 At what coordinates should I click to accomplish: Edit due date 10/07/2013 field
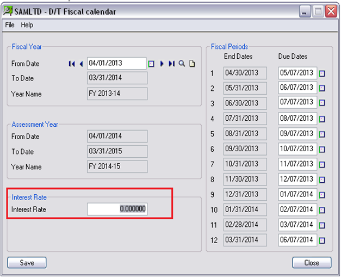(297, 149)
